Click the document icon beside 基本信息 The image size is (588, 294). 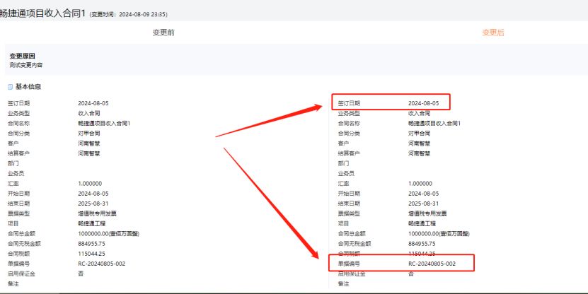click(10, 87)
